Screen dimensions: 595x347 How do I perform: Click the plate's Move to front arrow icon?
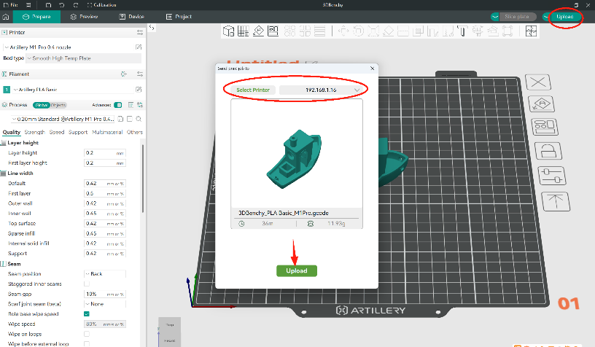pos(556,201)
